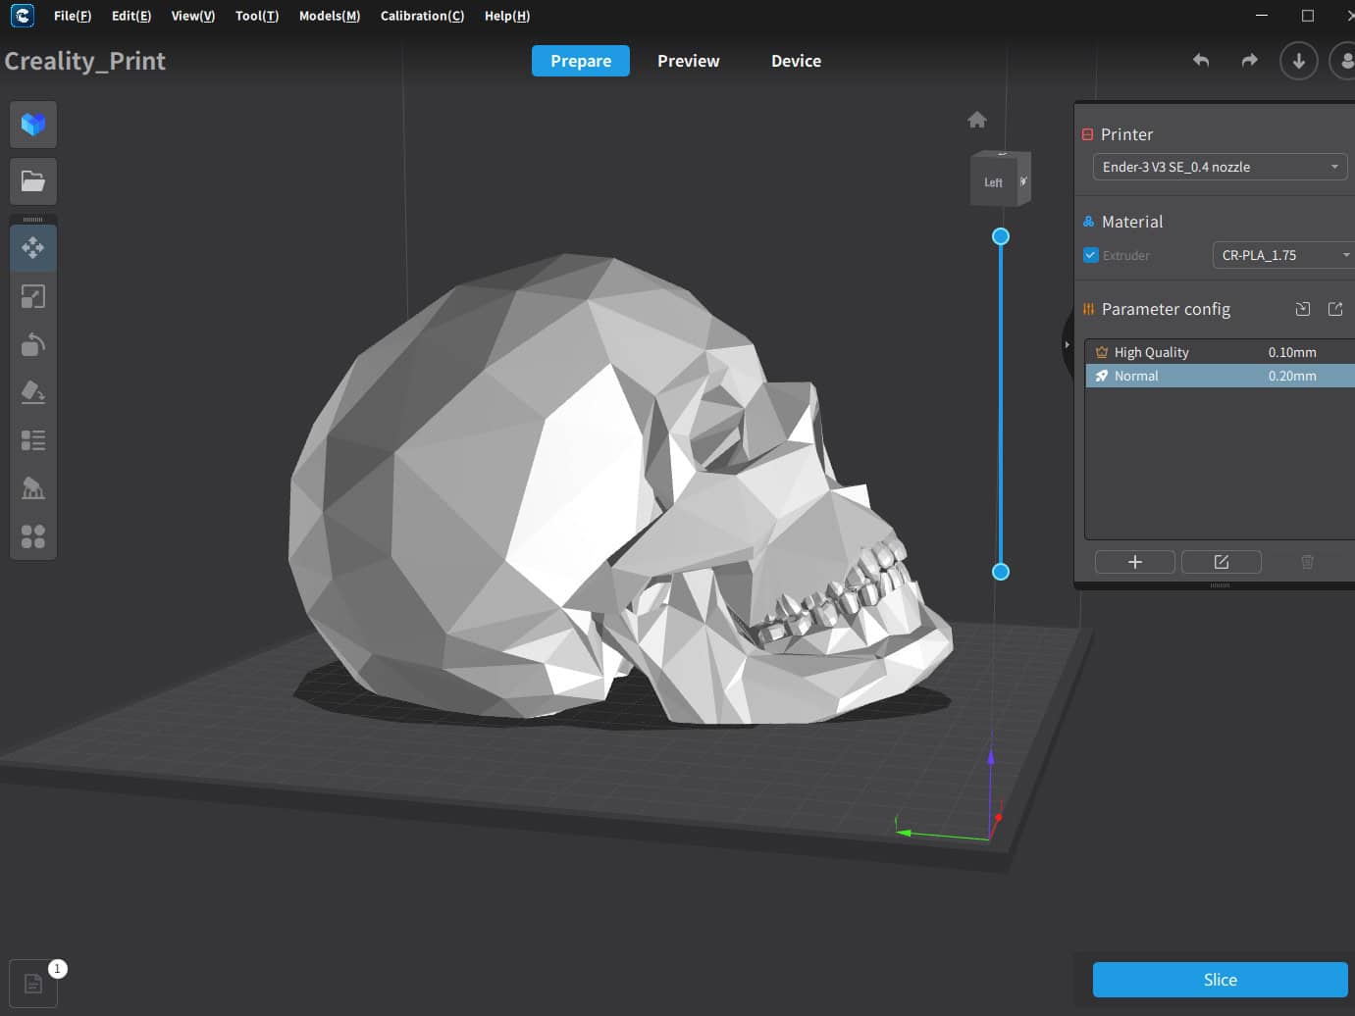Screen dimensions: 1355x1016
Task: Open the Ender-3 V3 SE printer dropdown
Action: [x=1220, y=167]
